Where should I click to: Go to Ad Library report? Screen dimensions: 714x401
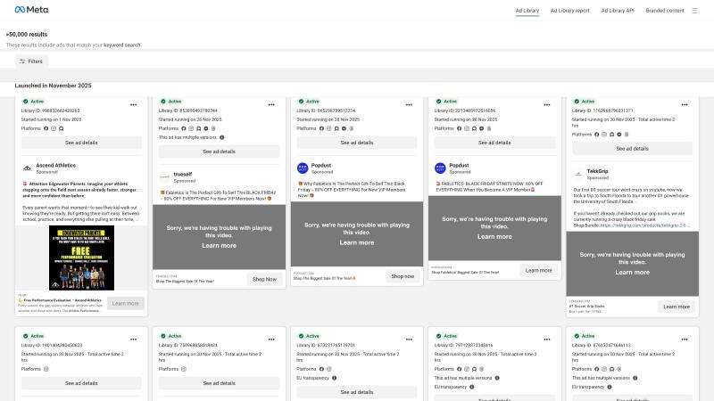pyautogui.click(x=569, y=11)
